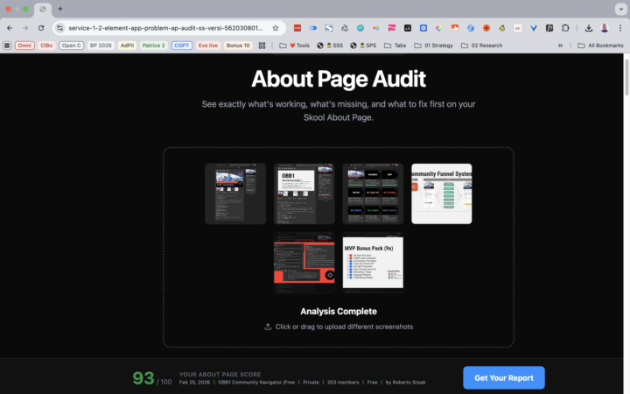
Task: Go back with the browser back arrow
Action: pos(10,28)
